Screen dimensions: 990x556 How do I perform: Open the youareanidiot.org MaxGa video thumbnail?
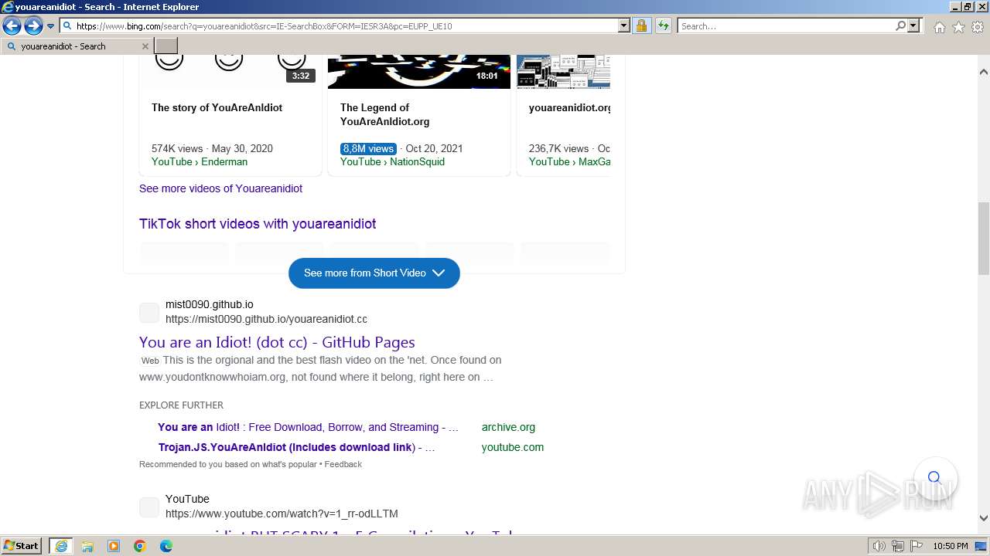(x=563, y=71)
